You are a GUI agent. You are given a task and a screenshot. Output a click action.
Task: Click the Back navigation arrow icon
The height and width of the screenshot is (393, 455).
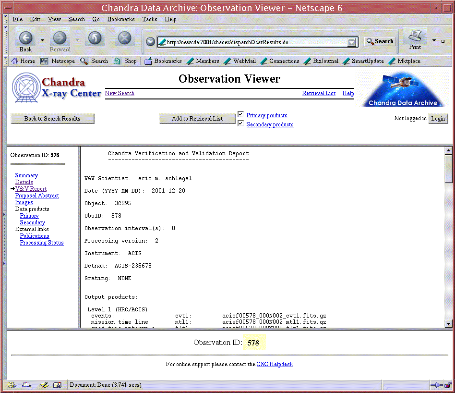point(25,38)
